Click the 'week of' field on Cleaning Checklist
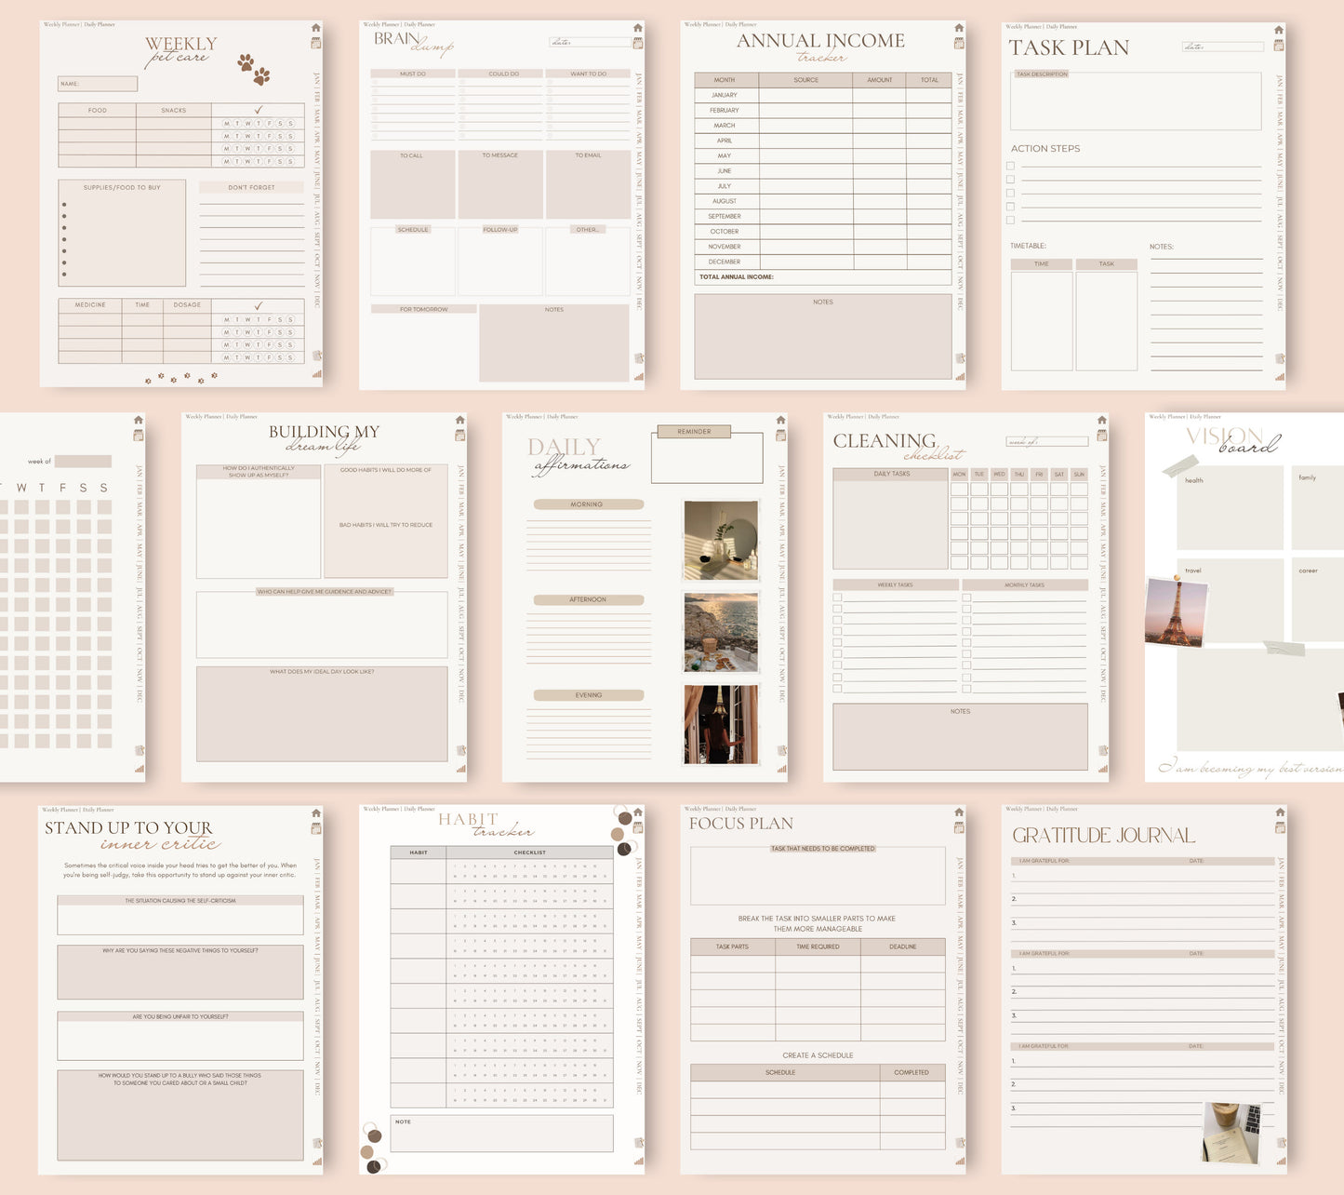This screenshot has width=1344, height=1195. coord(1047,441)
